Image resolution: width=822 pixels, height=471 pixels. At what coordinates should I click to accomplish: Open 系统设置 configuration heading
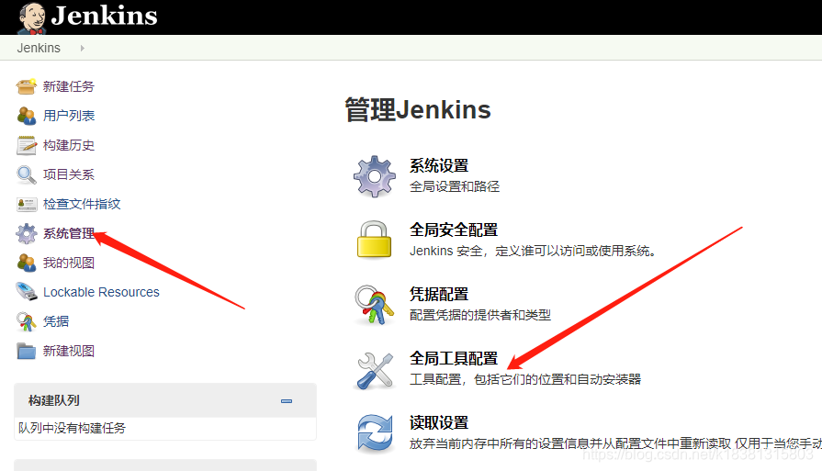439,166
